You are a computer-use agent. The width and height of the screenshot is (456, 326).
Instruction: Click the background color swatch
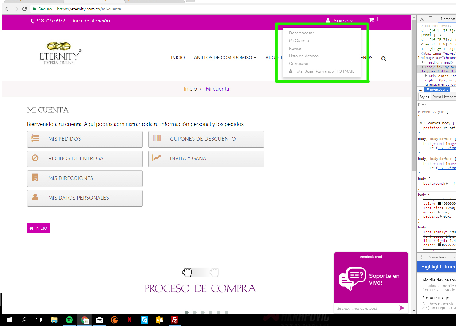[x=451, y=184]
